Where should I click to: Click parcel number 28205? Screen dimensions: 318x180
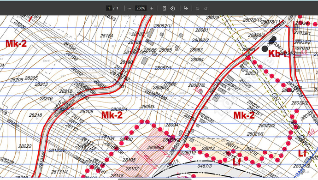pyautogui.click(x=31, y=78)
